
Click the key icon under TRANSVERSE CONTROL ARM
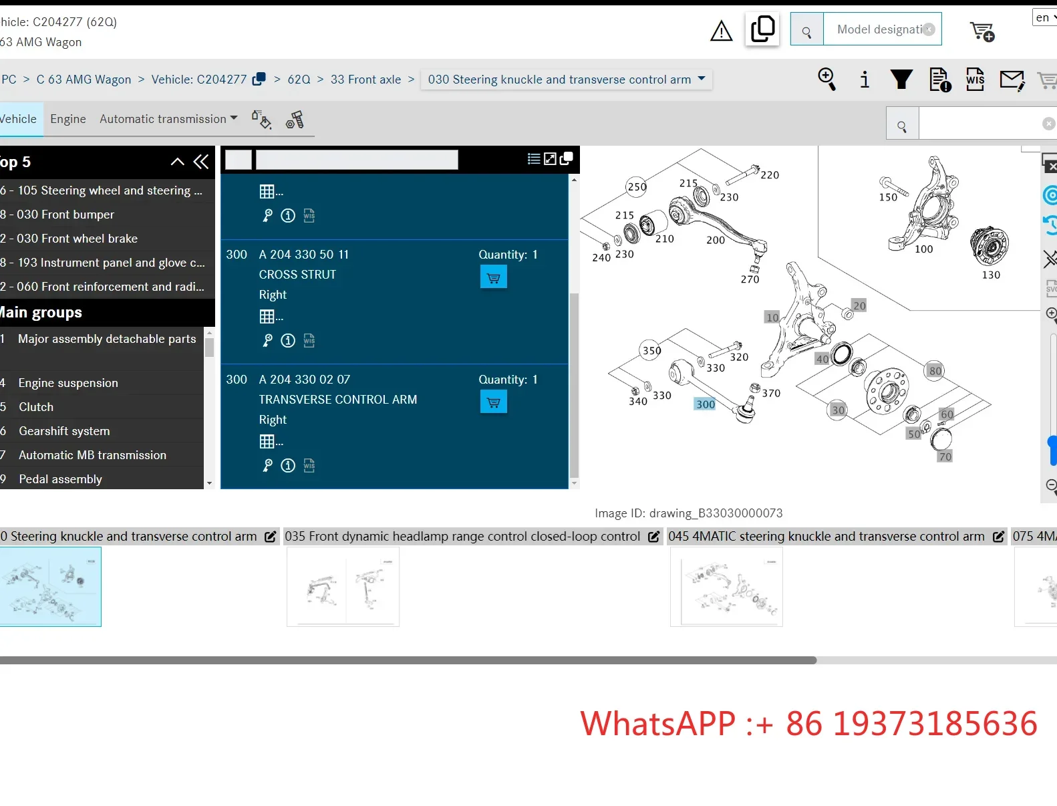pyautogui.click(x=267, y=466)
